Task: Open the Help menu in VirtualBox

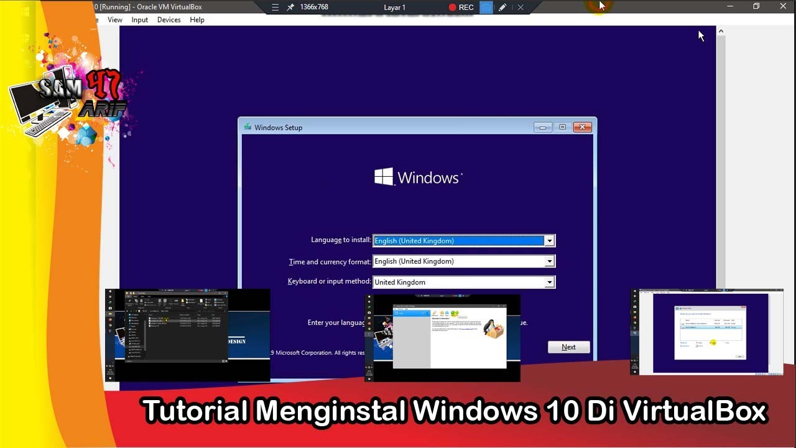Action: (x=197, y=20)
